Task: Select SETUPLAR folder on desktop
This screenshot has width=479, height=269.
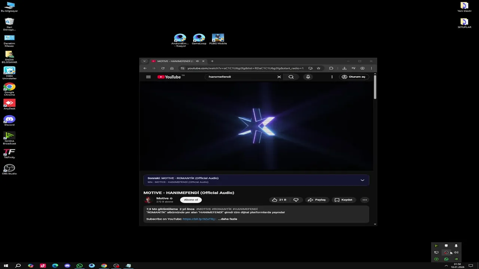Action: 464,23
